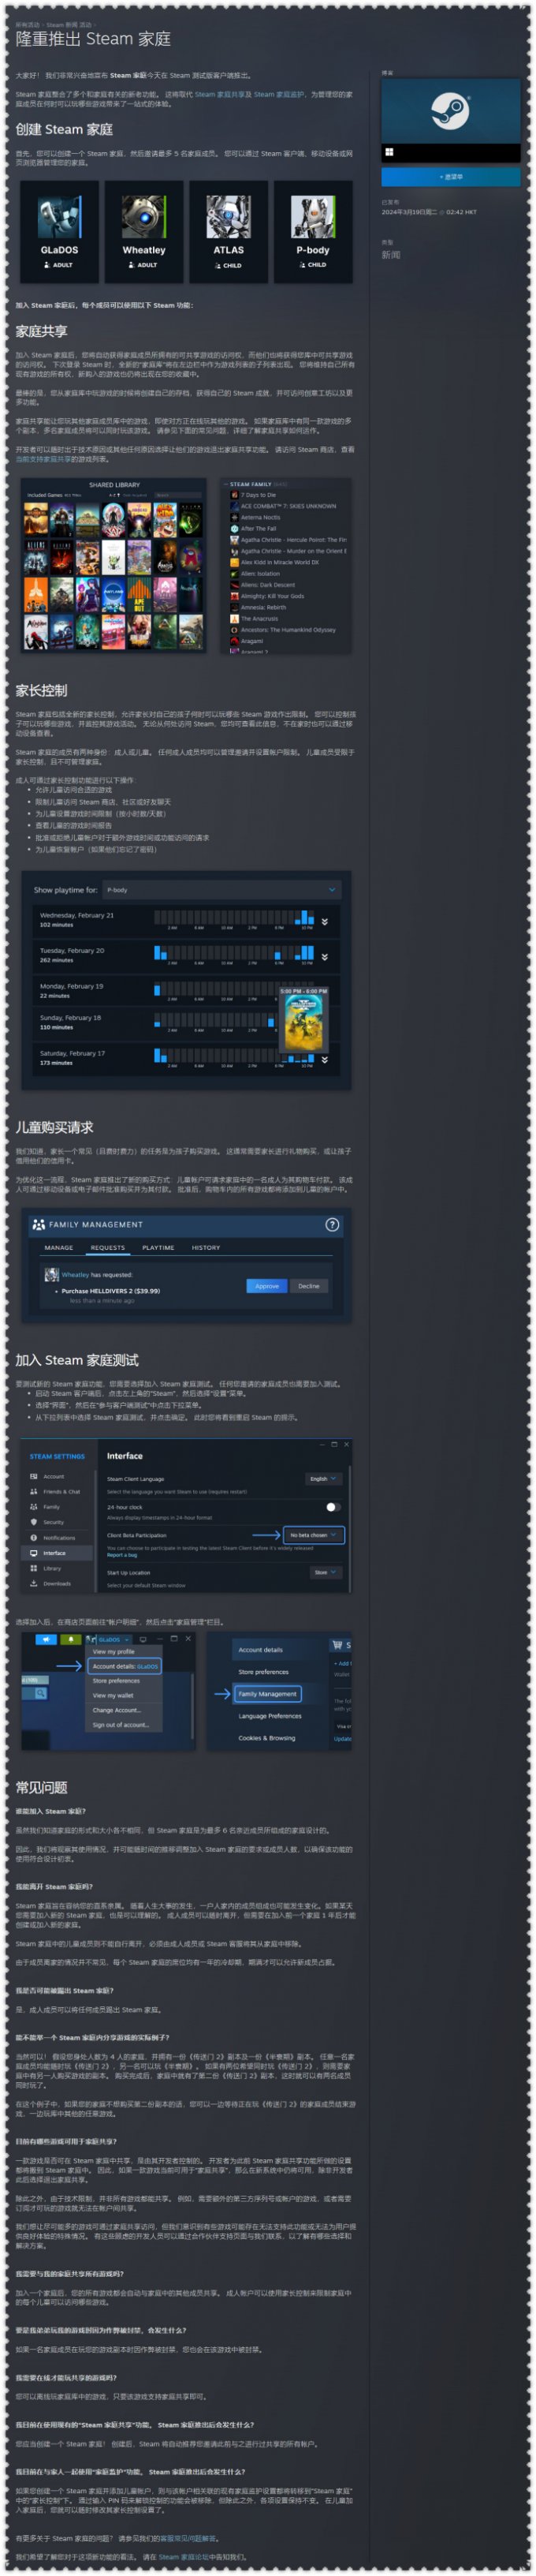The width and height of the screenshot is (536, 2576).
Task: Expand the Saturday, February 17 playtime row
Action: pos(325,1060)
